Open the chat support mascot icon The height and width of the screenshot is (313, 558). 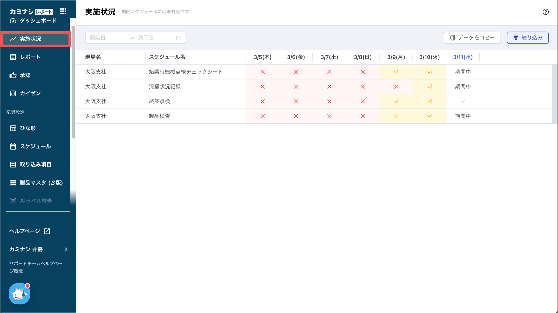19,294
